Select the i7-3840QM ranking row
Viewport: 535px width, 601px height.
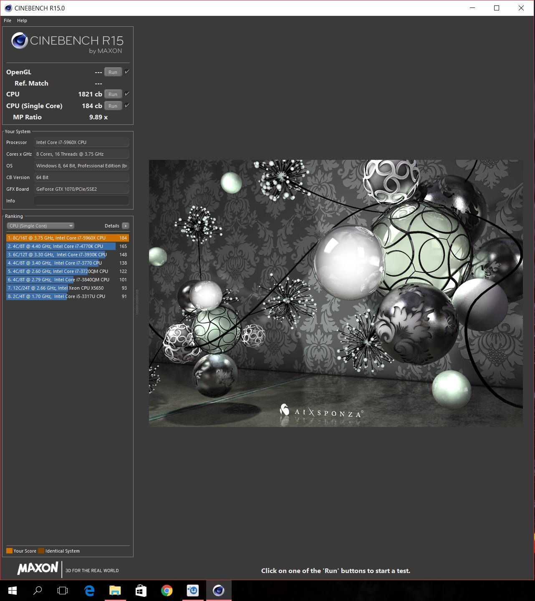pos(68,280)
